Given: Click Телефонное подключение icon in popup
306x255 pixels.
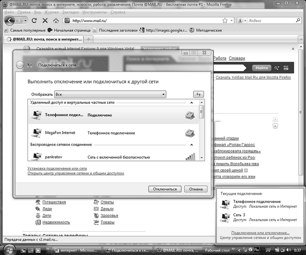Looking at the screenshot, I should pyautogui.click(x=225, y=204).
